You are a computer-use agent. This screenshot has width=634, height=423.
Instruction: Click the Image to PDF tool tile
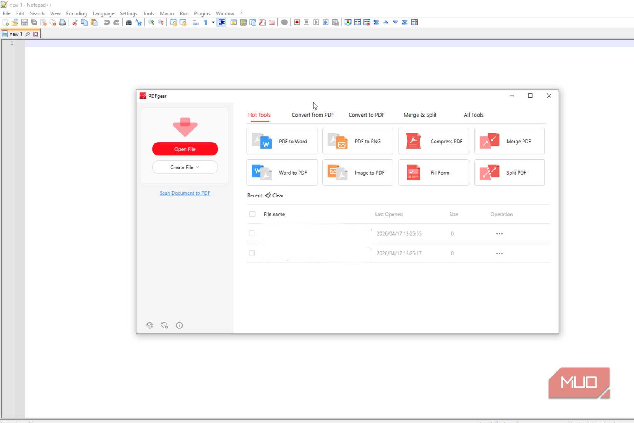coord(358,173)
